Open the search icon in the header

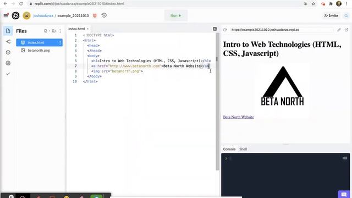coord(346,16)
